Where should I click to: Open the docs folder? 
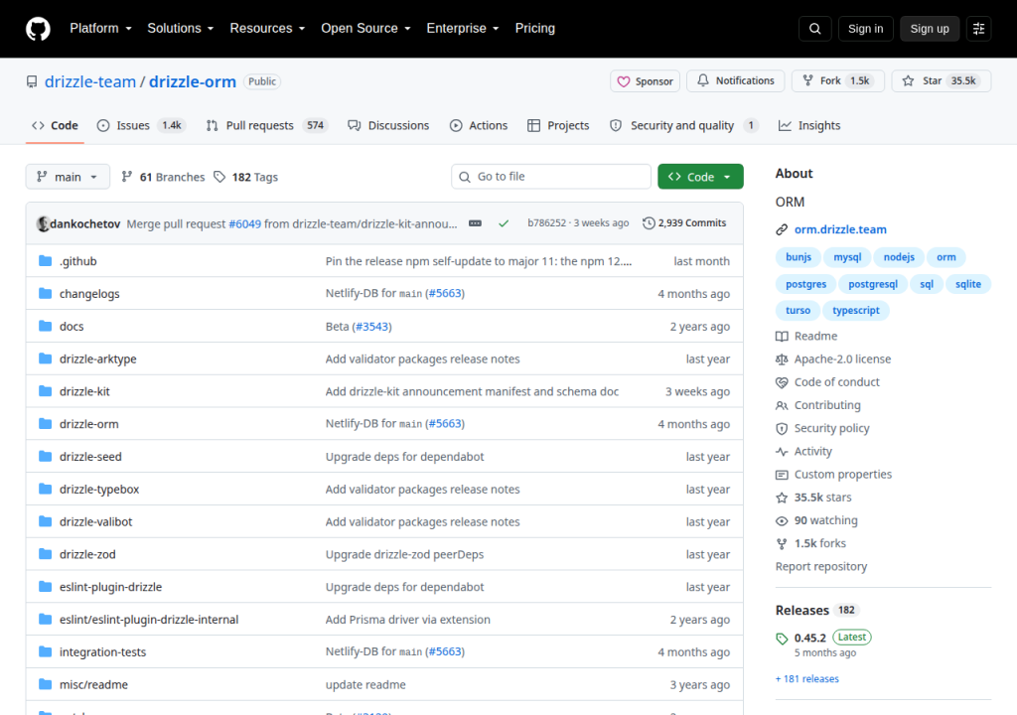pos(72,327)
